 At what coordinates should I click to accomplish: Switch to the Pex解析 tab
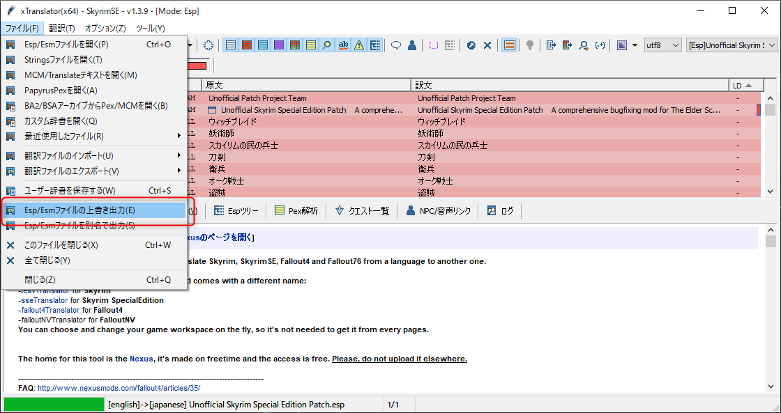pyautogui.click(x=296, y=211)
